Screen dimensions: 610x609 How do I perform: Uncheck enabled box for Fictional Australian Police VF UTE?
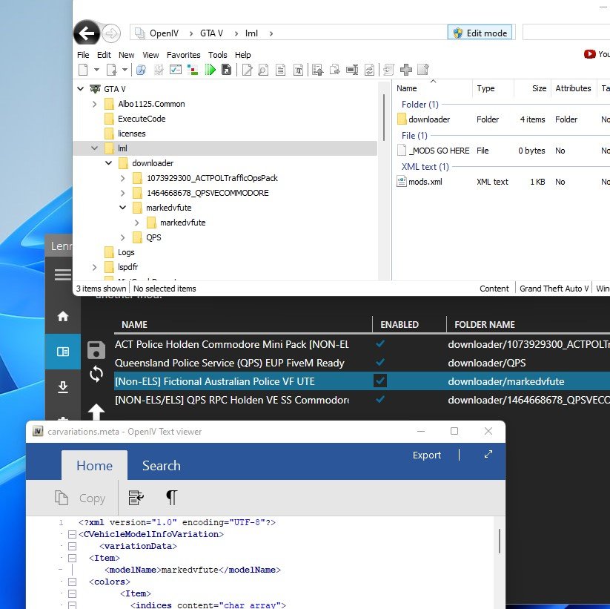coord(380,381)
